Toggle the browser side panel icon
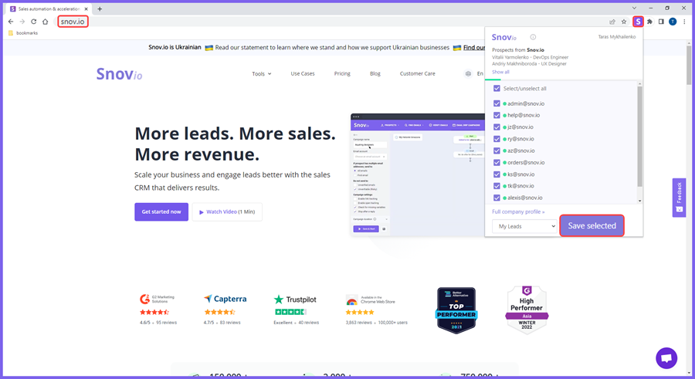The height and width of the screenshot is (379, 695). 661,22
